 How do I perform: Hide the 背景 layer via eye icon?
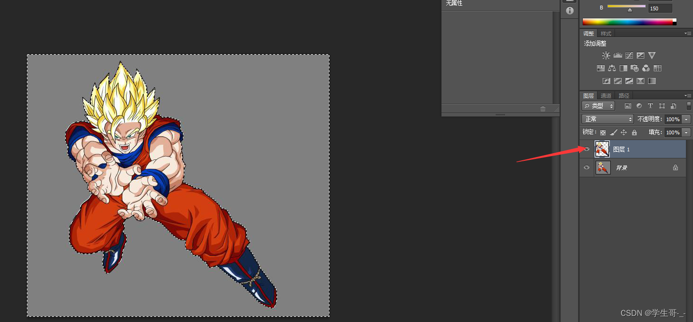click(587, 167)
